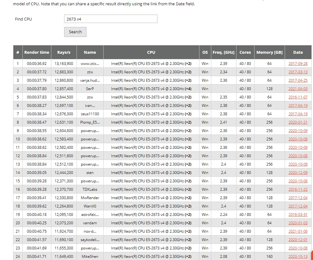Click frequency value 2.24
This screenshot has height=260, width=313.
coord(224,214)
